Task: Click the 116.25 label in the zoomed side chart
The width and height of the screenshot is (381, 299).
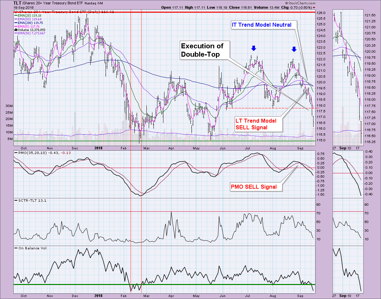Action: pyautogui.click(x=370, y=142)
